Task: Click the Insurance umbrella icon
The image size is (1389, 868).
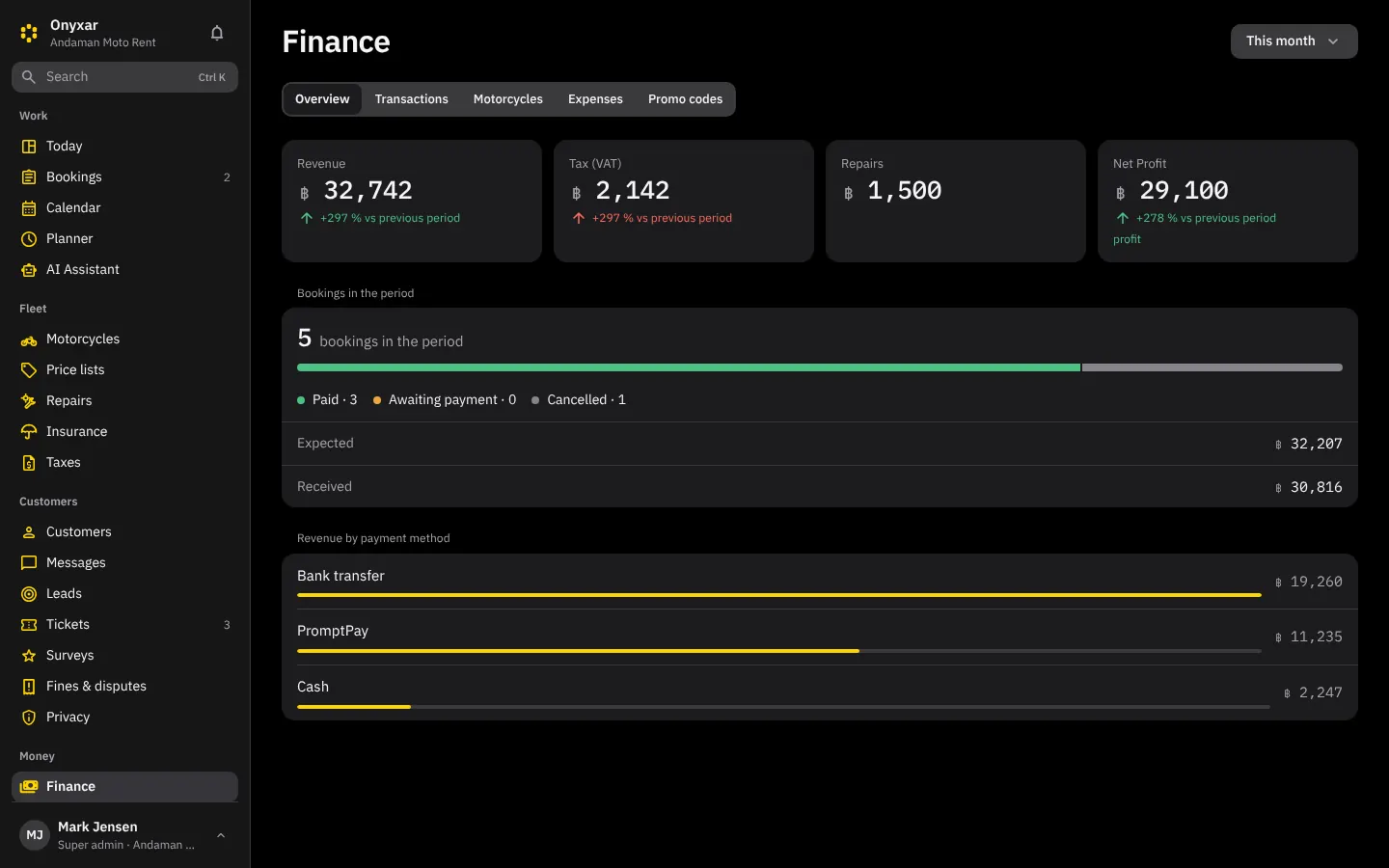Action: click(29, 432)
